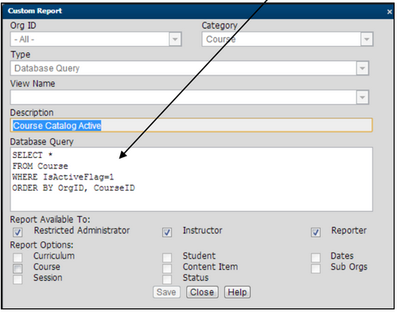Check the Course report option
This screenshot has width=397, height=312.
pos(18,268)
